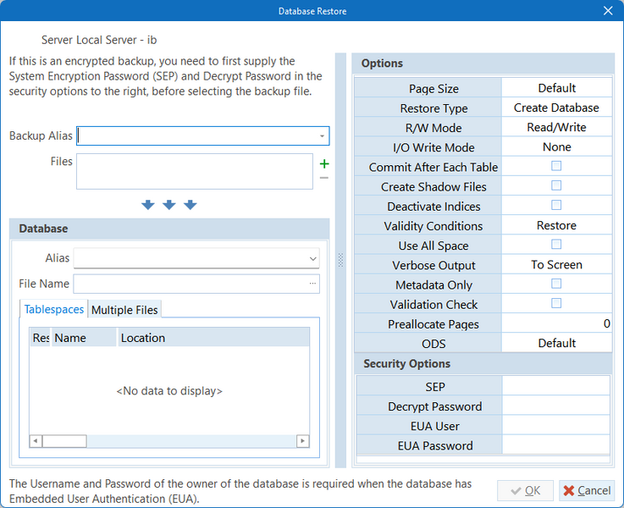The width and height of the screenshot is (624, 508).
Task: Expand the Backup Alias dropdown arrow
Action: [322, 136]
